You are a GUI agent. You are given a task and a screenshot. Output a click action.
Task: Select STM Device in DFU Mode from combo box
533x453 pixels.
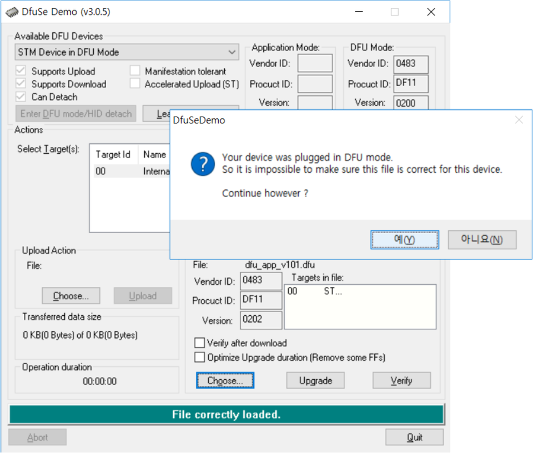[122, 52]
